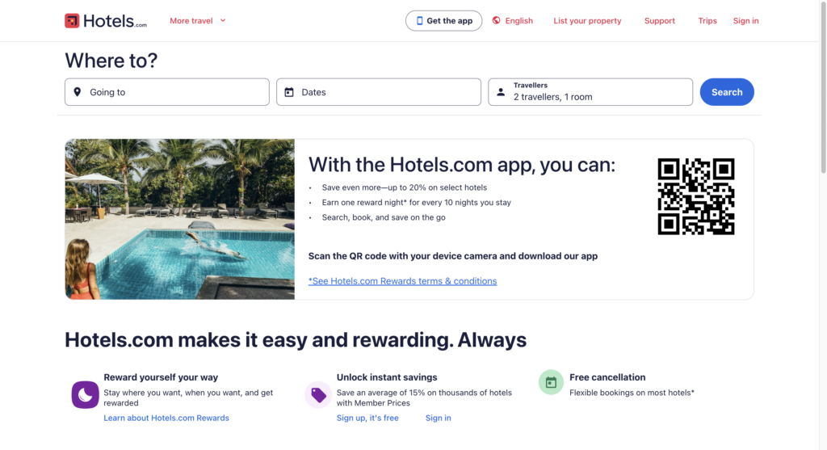827x450 pixels.
Task: Click the phone icon in Get the app
Action: [420, 20]
